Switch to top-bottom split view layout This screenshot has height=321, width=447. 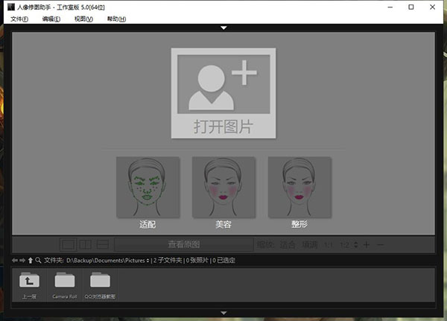coord(103,244)
